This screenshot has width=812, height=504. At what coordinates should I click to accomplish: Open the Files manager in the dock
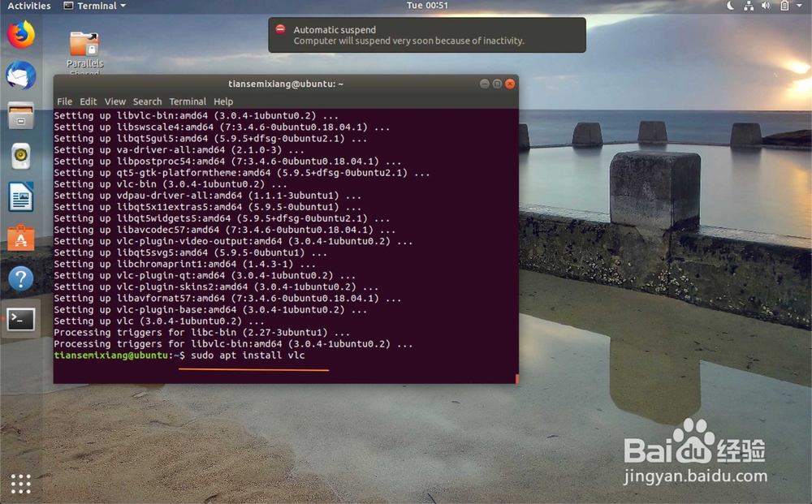pos(21,115)
